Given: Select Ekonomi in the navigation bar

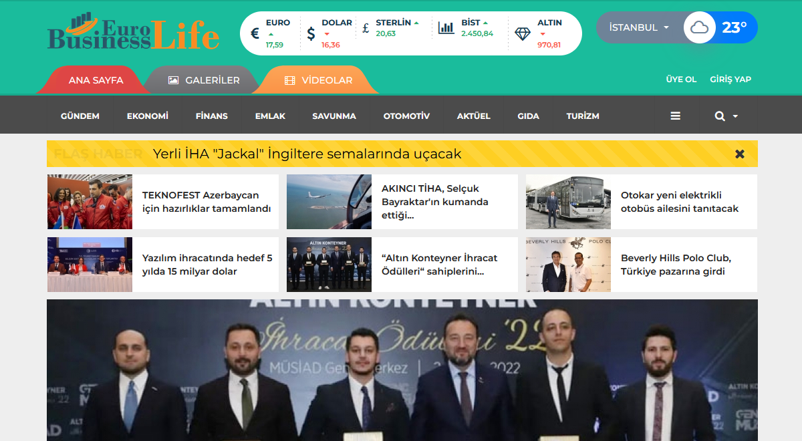Looking at the screenshot, I should [x=147, y=116].
